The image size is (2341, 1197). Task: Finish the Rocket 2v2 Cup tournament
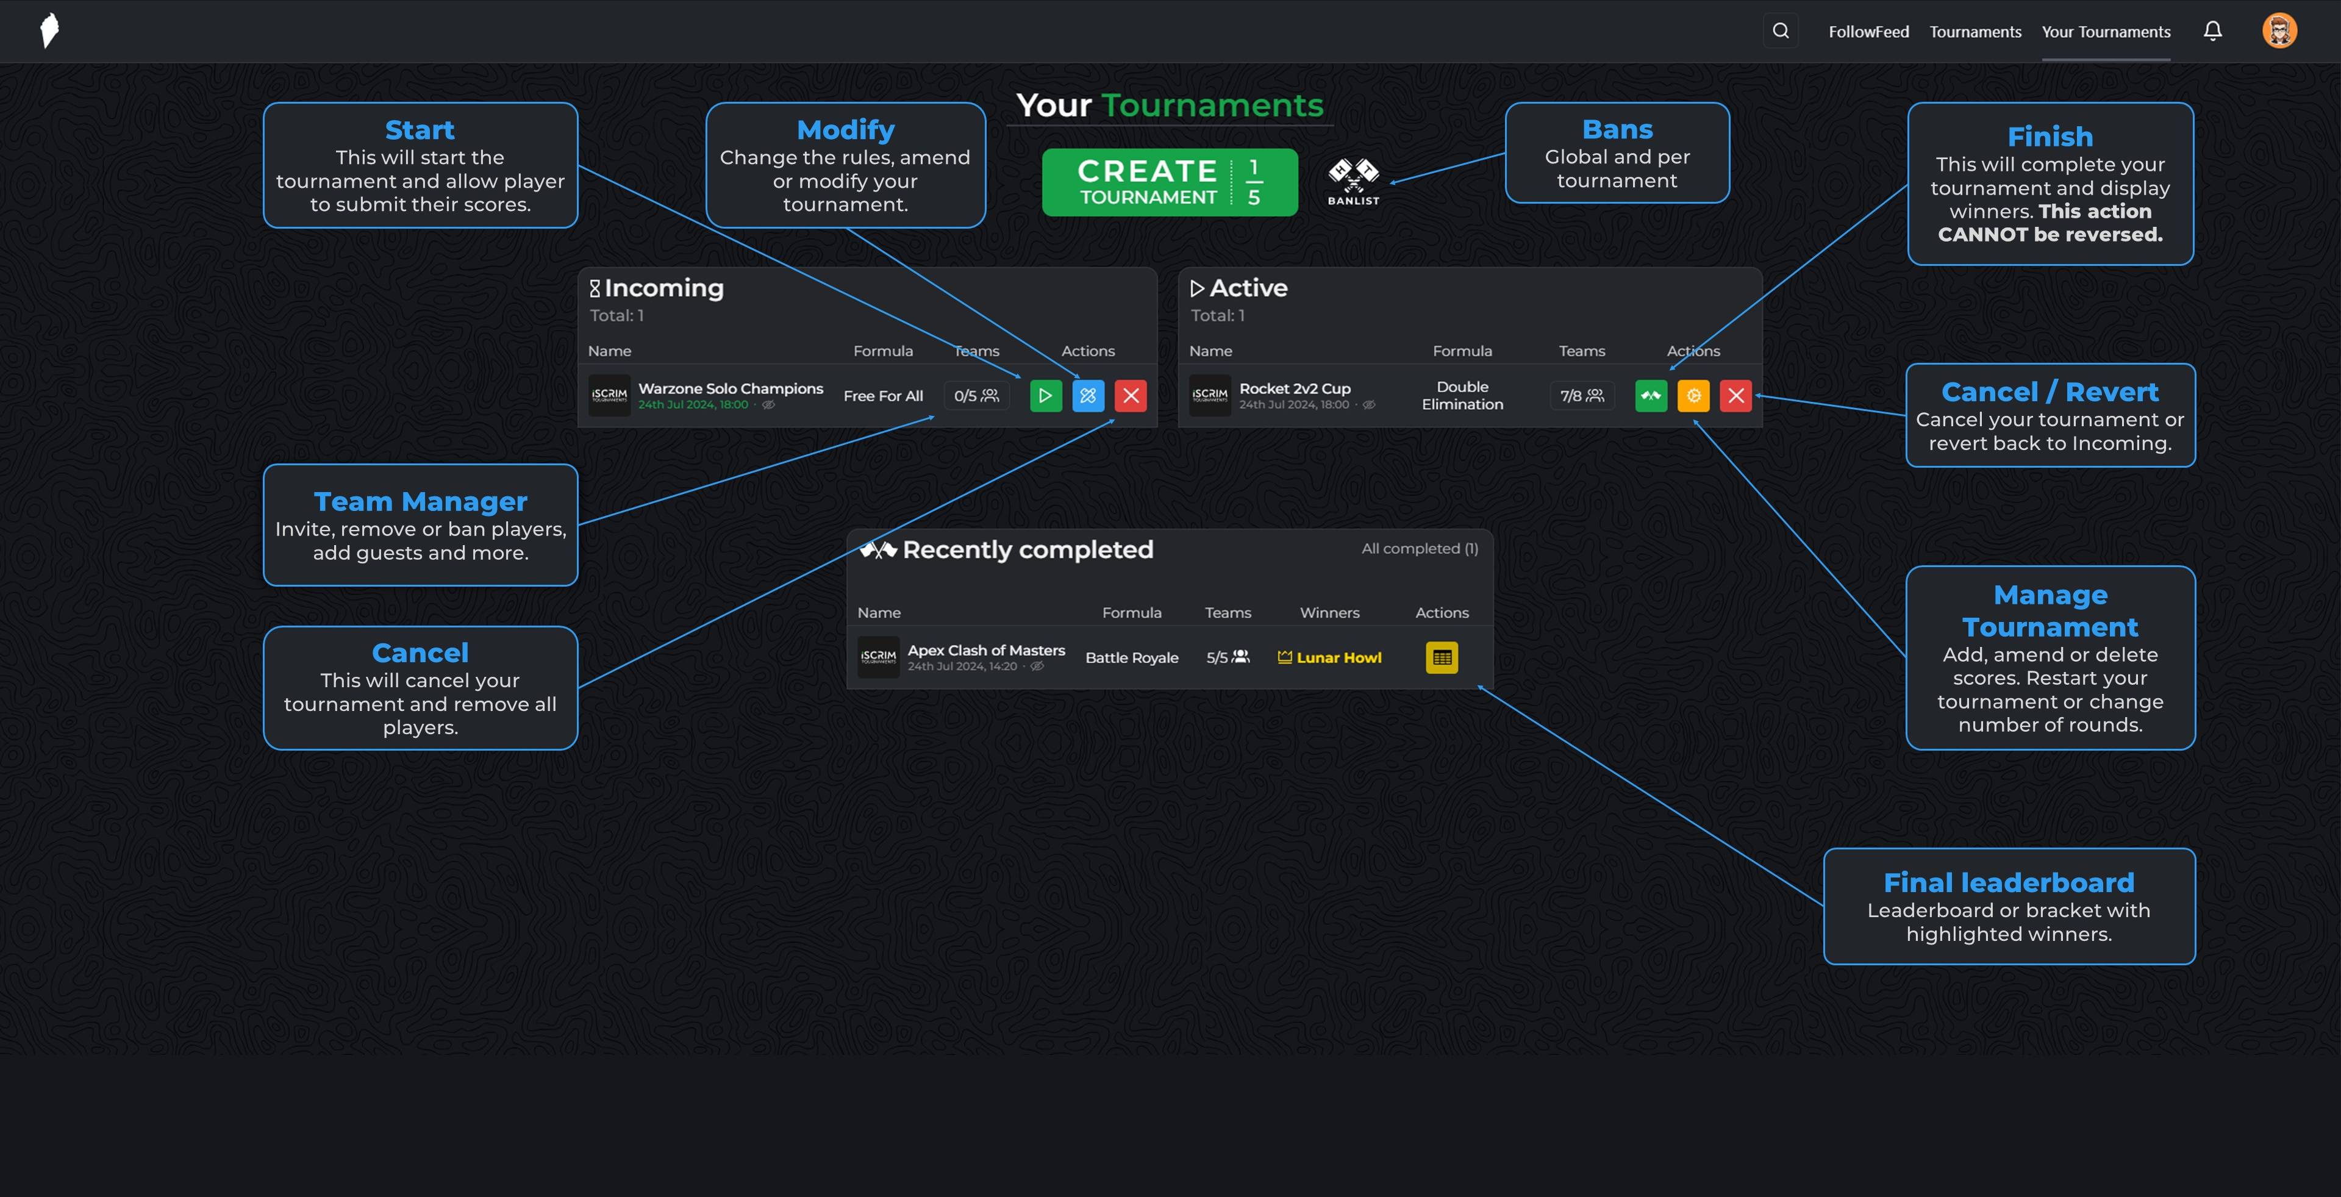[1650, 395]
